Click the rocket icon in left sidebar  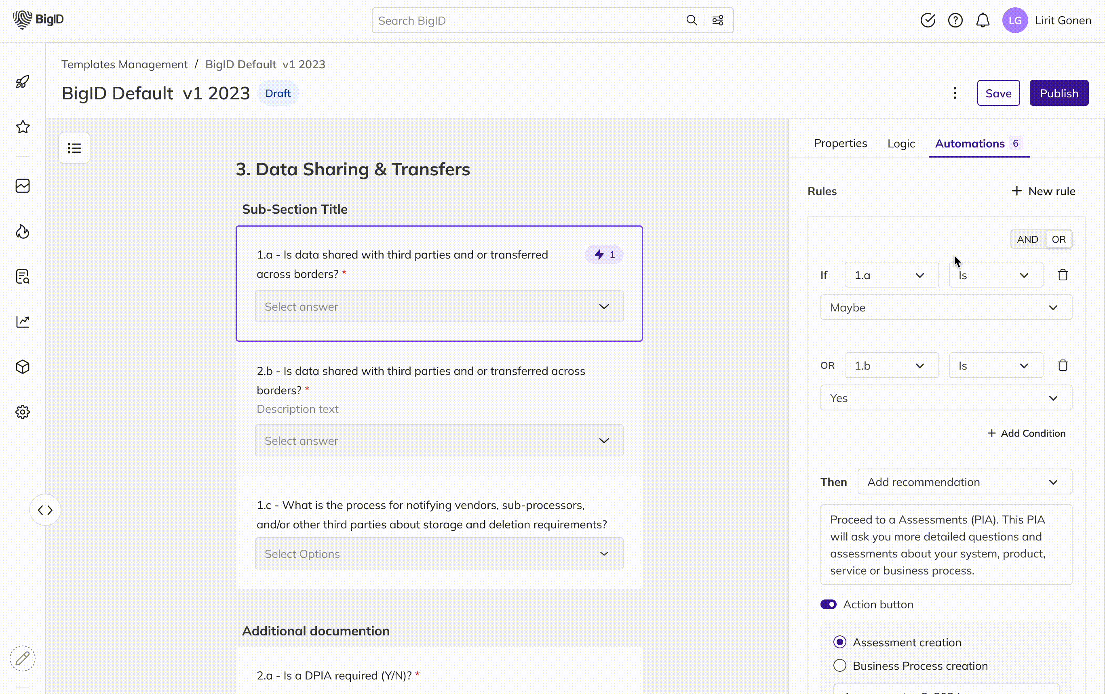coord(23,82)
